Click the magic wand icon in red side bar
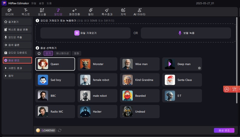Screen dimensions: 240x137 [x=234, y=89]
